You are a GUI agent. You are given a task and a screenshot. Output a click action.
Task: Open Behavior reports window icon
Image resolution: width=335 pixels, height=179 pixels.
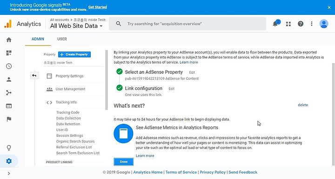coord(9,106)
